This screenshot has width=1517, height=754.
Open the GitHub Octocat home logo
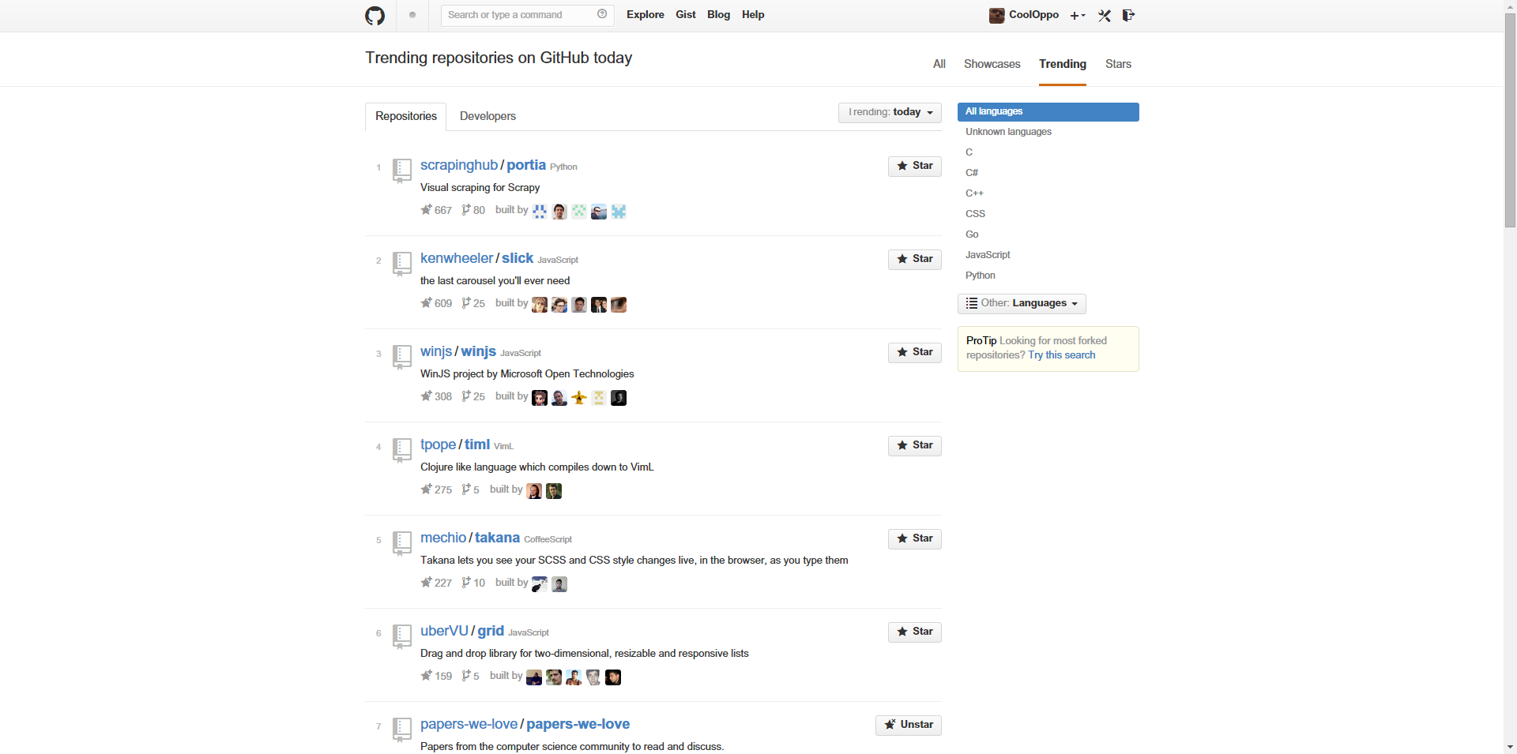click(375, 16)
